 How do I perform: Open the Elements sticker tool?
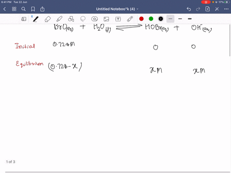point(94,19)
